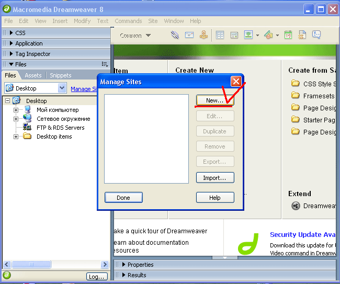Click the Dreamweaver Exchange icon under Extend
The width and height of the screenshot is (340, 284).
pyautogui.click(x=296, y=206)
